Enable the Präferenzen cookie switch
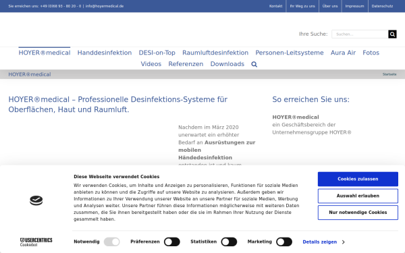This screenshot has height=253, width=405. pyautogui.click(x=172, y=242)
